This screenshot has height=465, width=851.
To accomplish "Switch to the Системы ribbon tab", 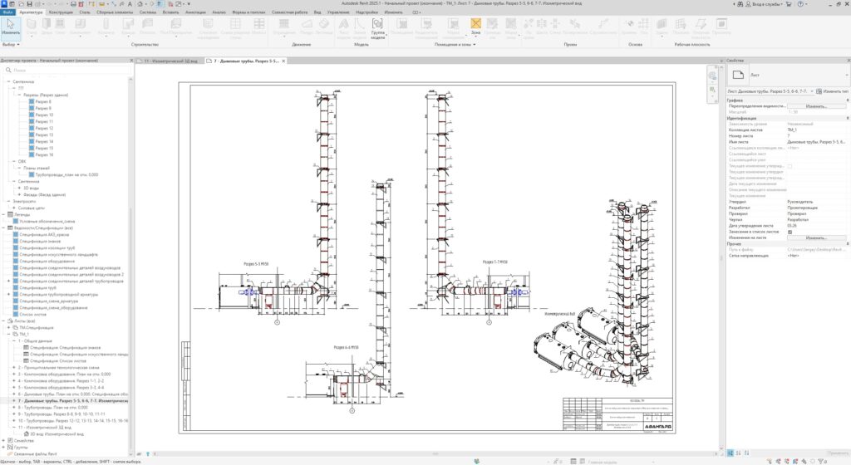I will click(147, 12).
